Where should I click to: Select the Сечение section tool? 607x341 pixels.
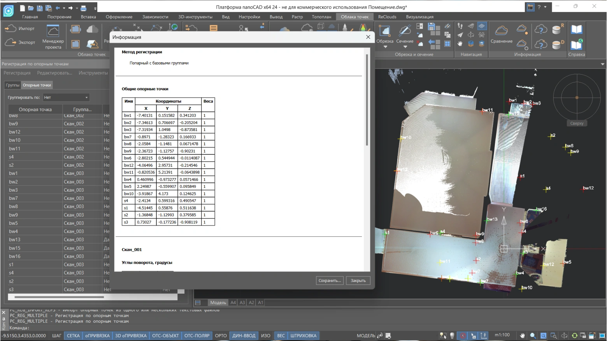click(x=405, y=32)
